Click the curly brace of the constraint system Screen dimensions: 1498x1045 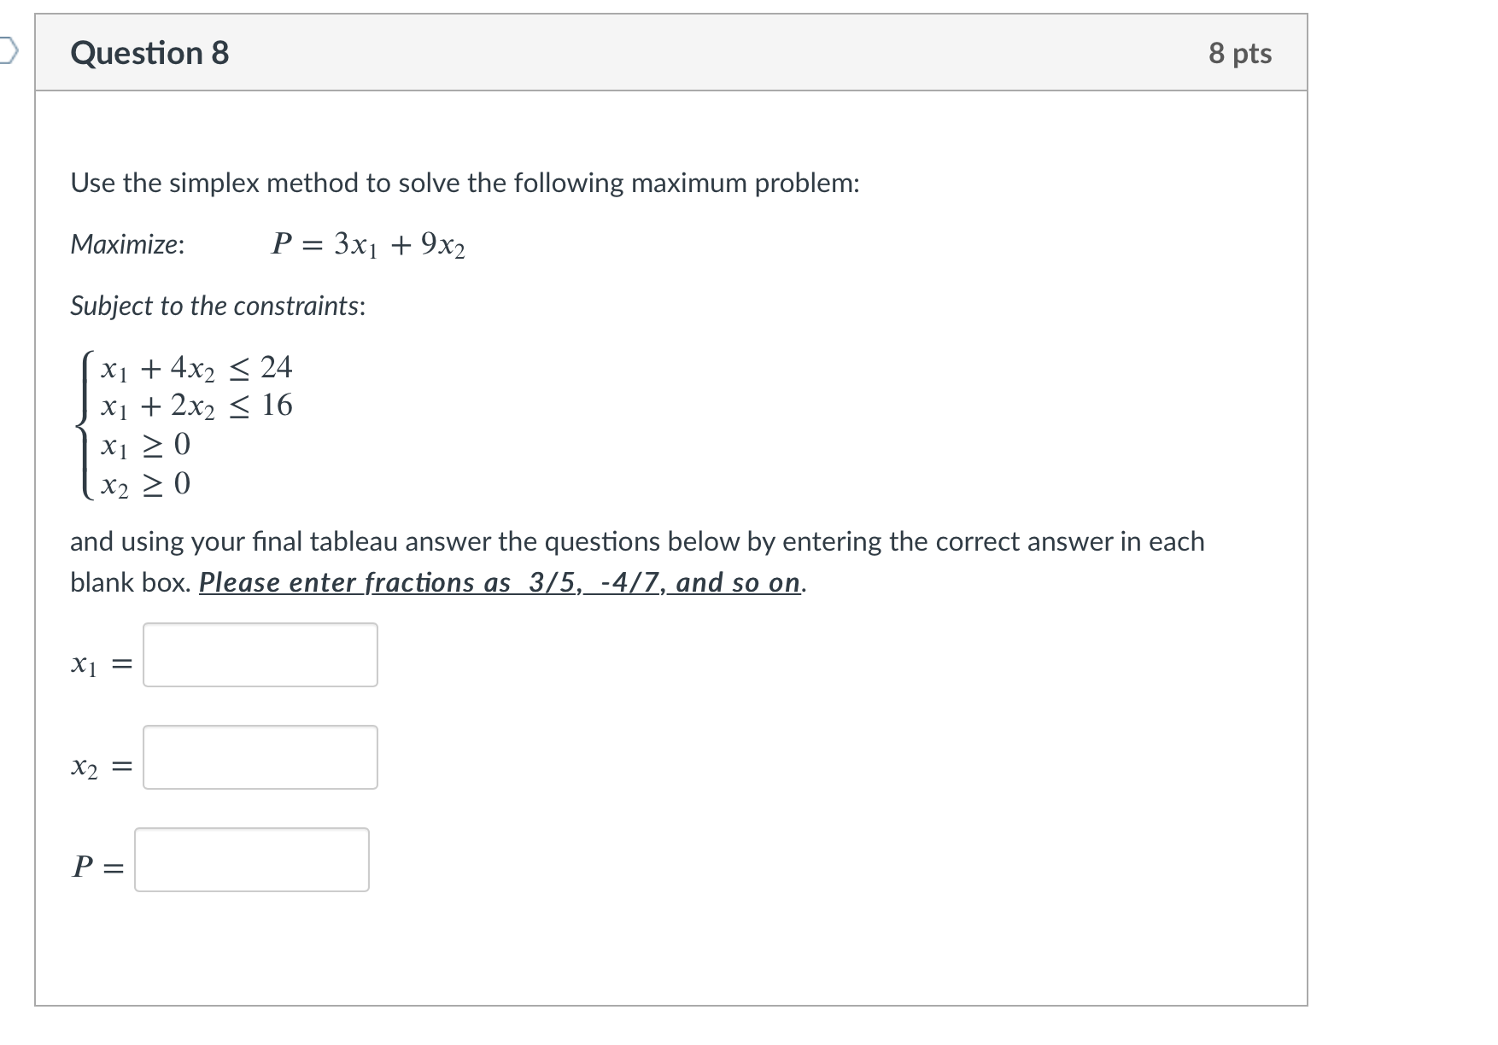click(x=83, y=425)
